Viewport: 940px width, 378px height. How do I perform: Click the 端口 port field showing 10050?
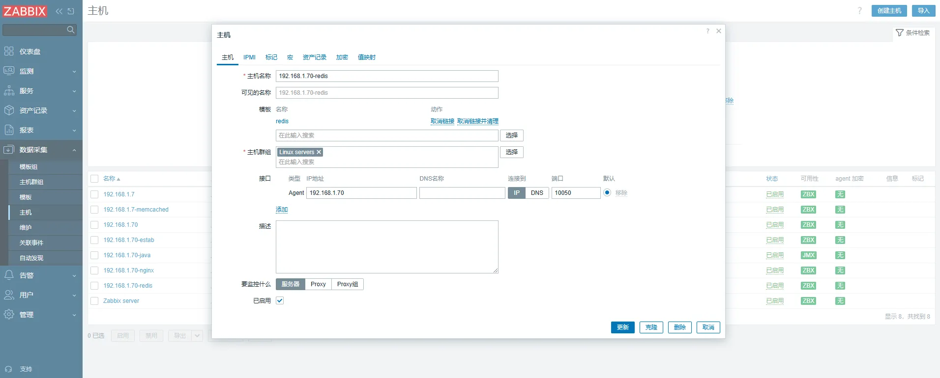(x=576, y=193)
